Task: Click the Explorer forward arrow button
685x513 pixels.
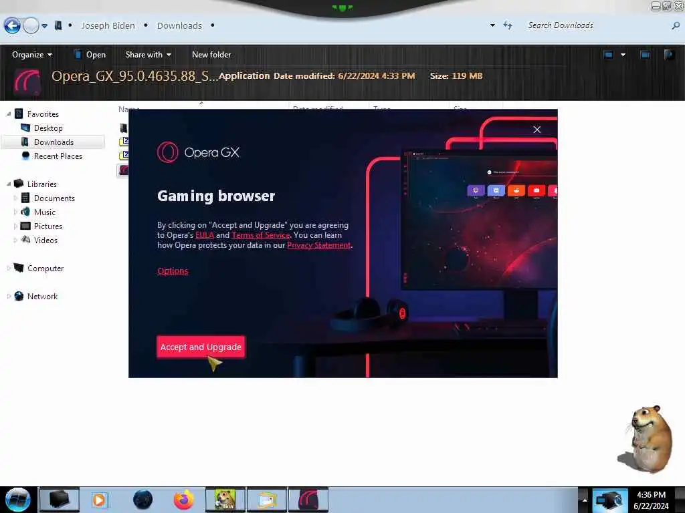Action: point(31,25)
